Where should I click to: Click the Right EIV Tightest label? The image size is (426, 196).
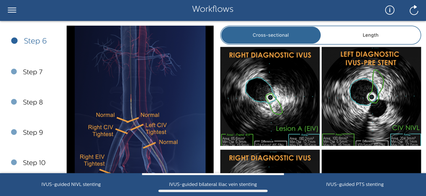92,160
